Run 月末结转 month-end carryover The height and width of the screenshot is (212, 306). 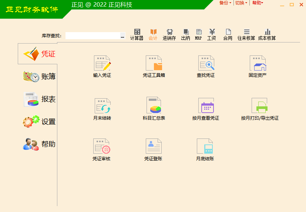point(102,106)
